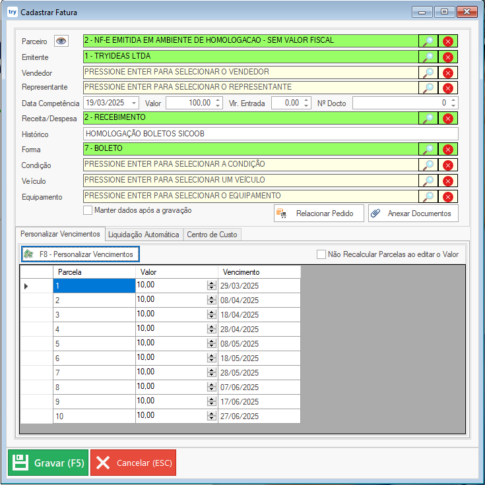Open search magnifier for Parceiro field
The height and width of the screenshot is (485, 485).
pos(428,41)
